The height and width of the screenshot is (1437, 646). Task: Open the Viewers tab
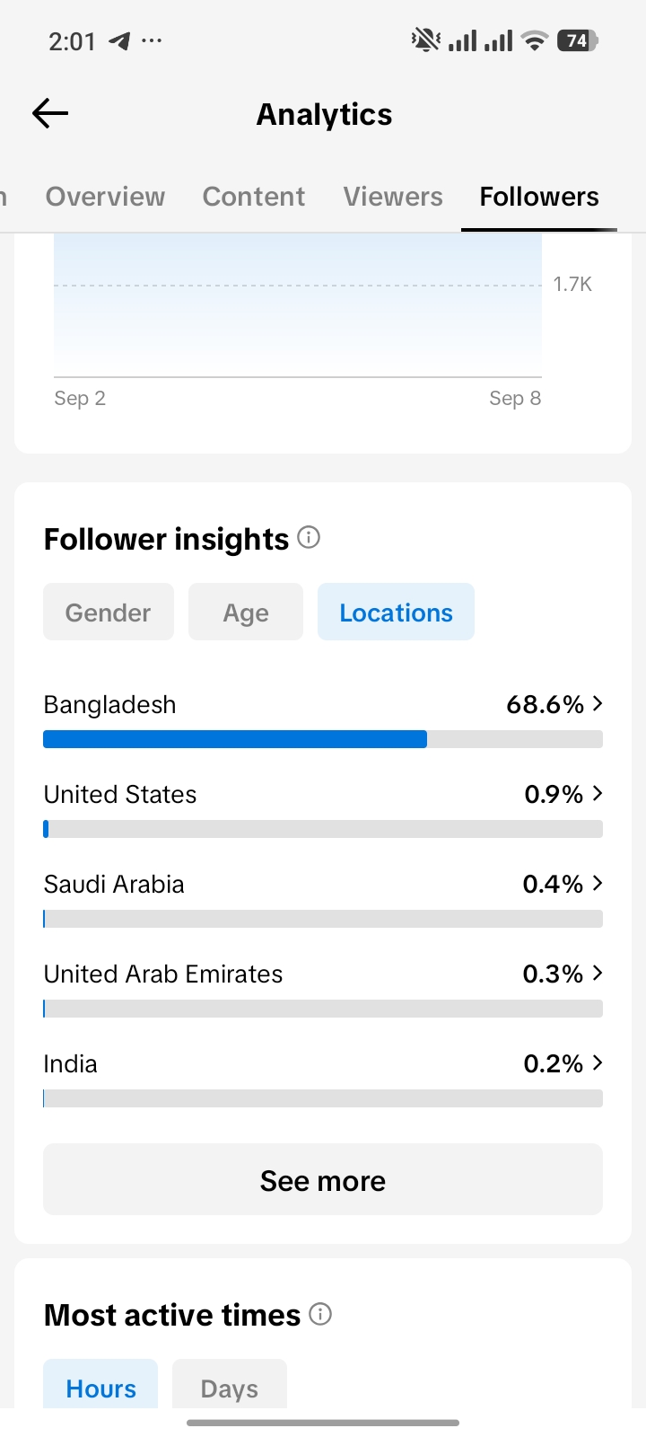pyautogui.click(x=393, y=197)
